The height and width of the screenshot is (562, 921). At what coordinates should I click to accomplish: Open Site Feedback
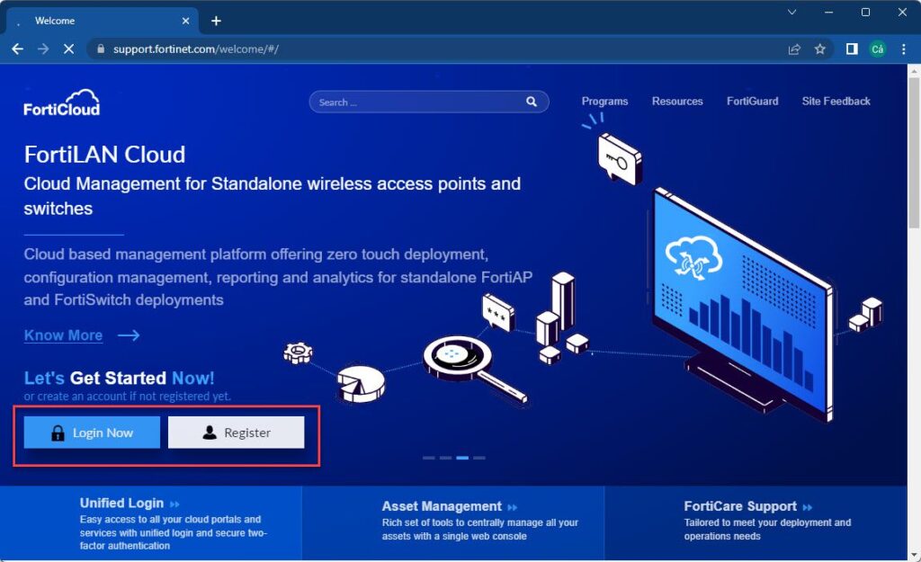pos(836,101)
